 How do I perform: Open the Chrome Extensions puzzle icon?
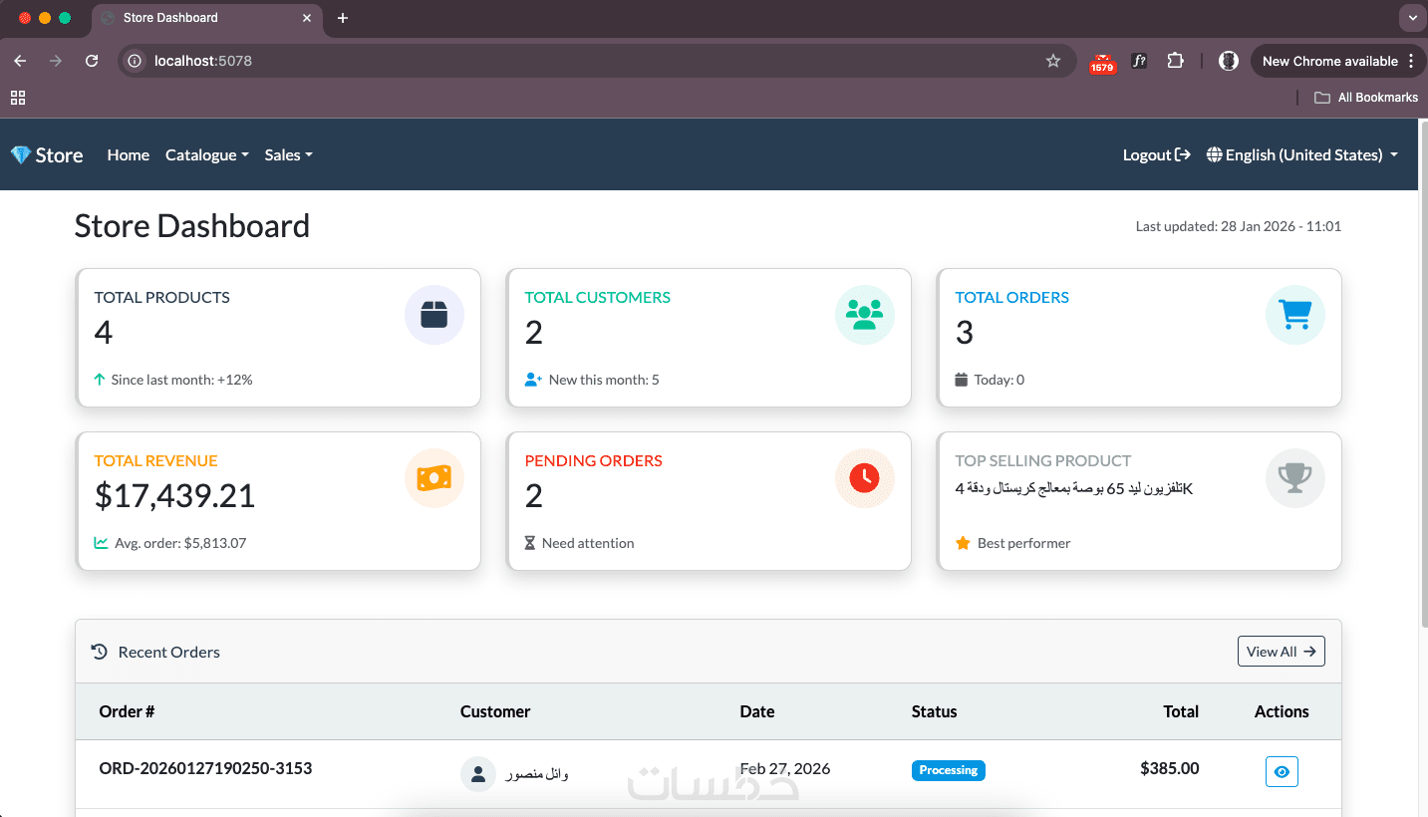point(1176,61)
